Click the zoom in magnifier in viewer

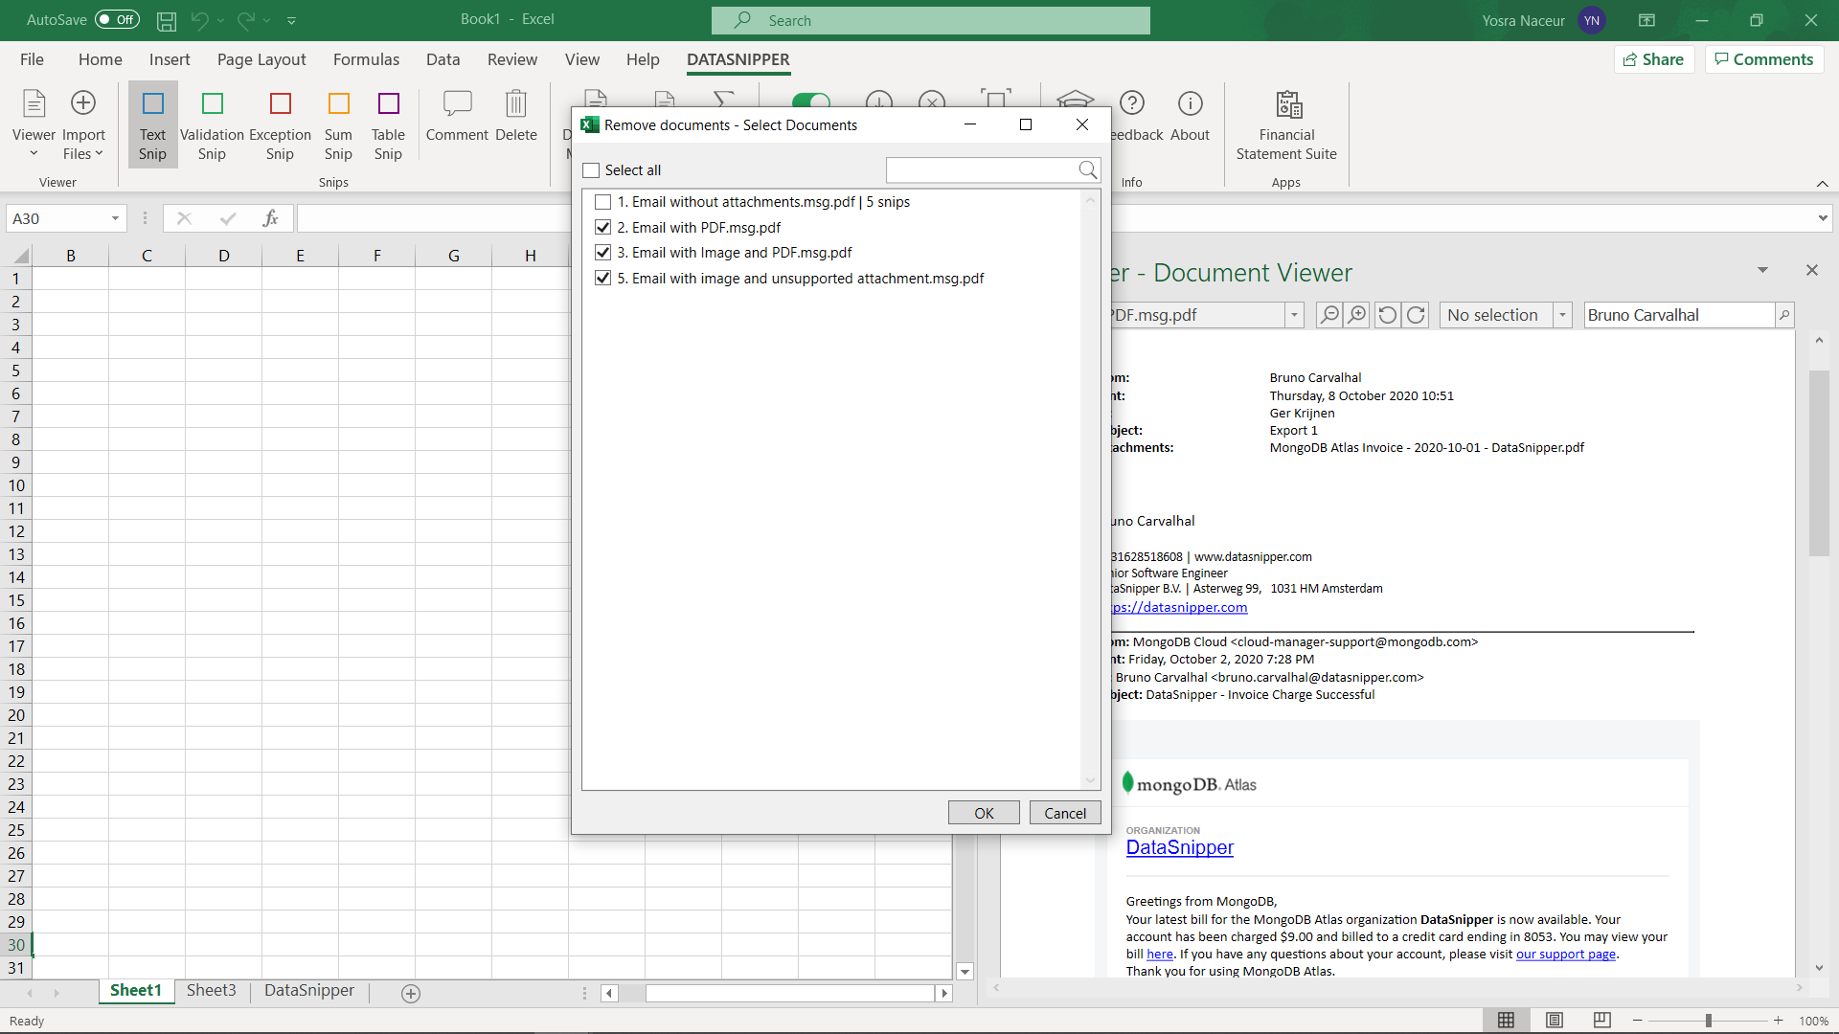click(1357, 315)
